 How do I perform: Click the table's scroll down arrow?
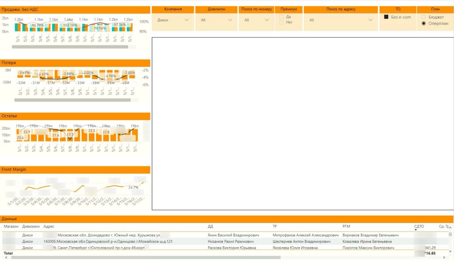click(450, 251)
